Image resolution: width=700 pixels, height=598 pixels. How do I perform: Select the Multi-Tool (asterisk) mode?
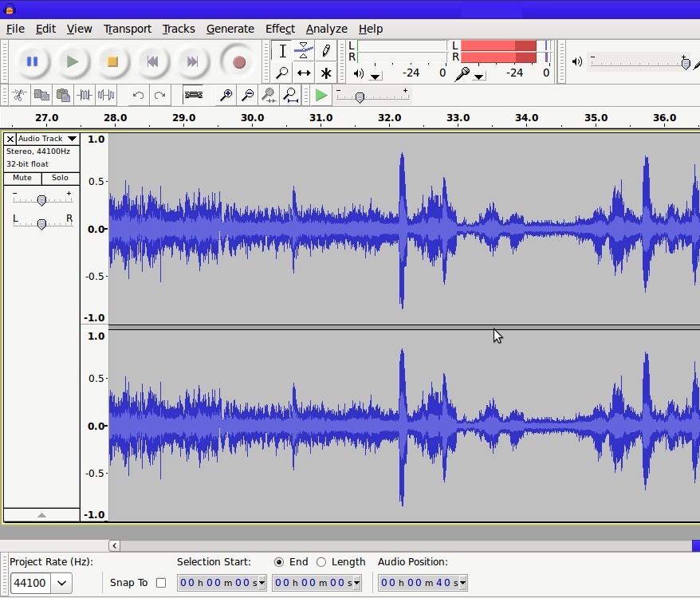click(x=326, y=73)
